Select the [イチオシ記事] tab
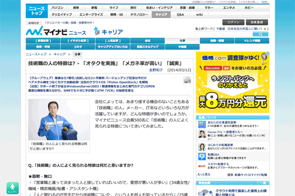The width and height of the screenshot is (295, 196). tap(78, 40)
